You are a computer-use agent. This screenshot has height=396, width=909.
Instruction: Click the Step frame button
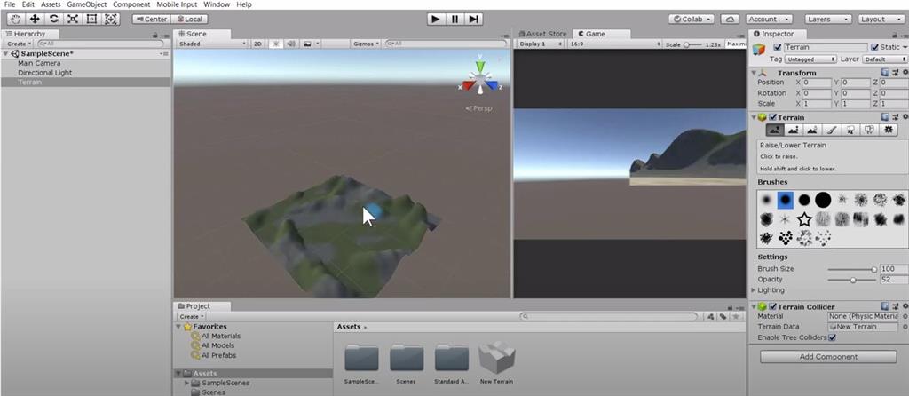(474, 20)
